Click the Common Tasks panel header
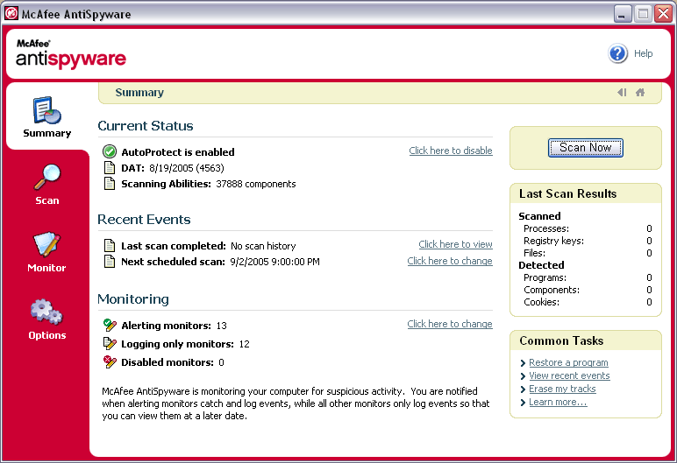677x463 pixels. coord(586,340)
